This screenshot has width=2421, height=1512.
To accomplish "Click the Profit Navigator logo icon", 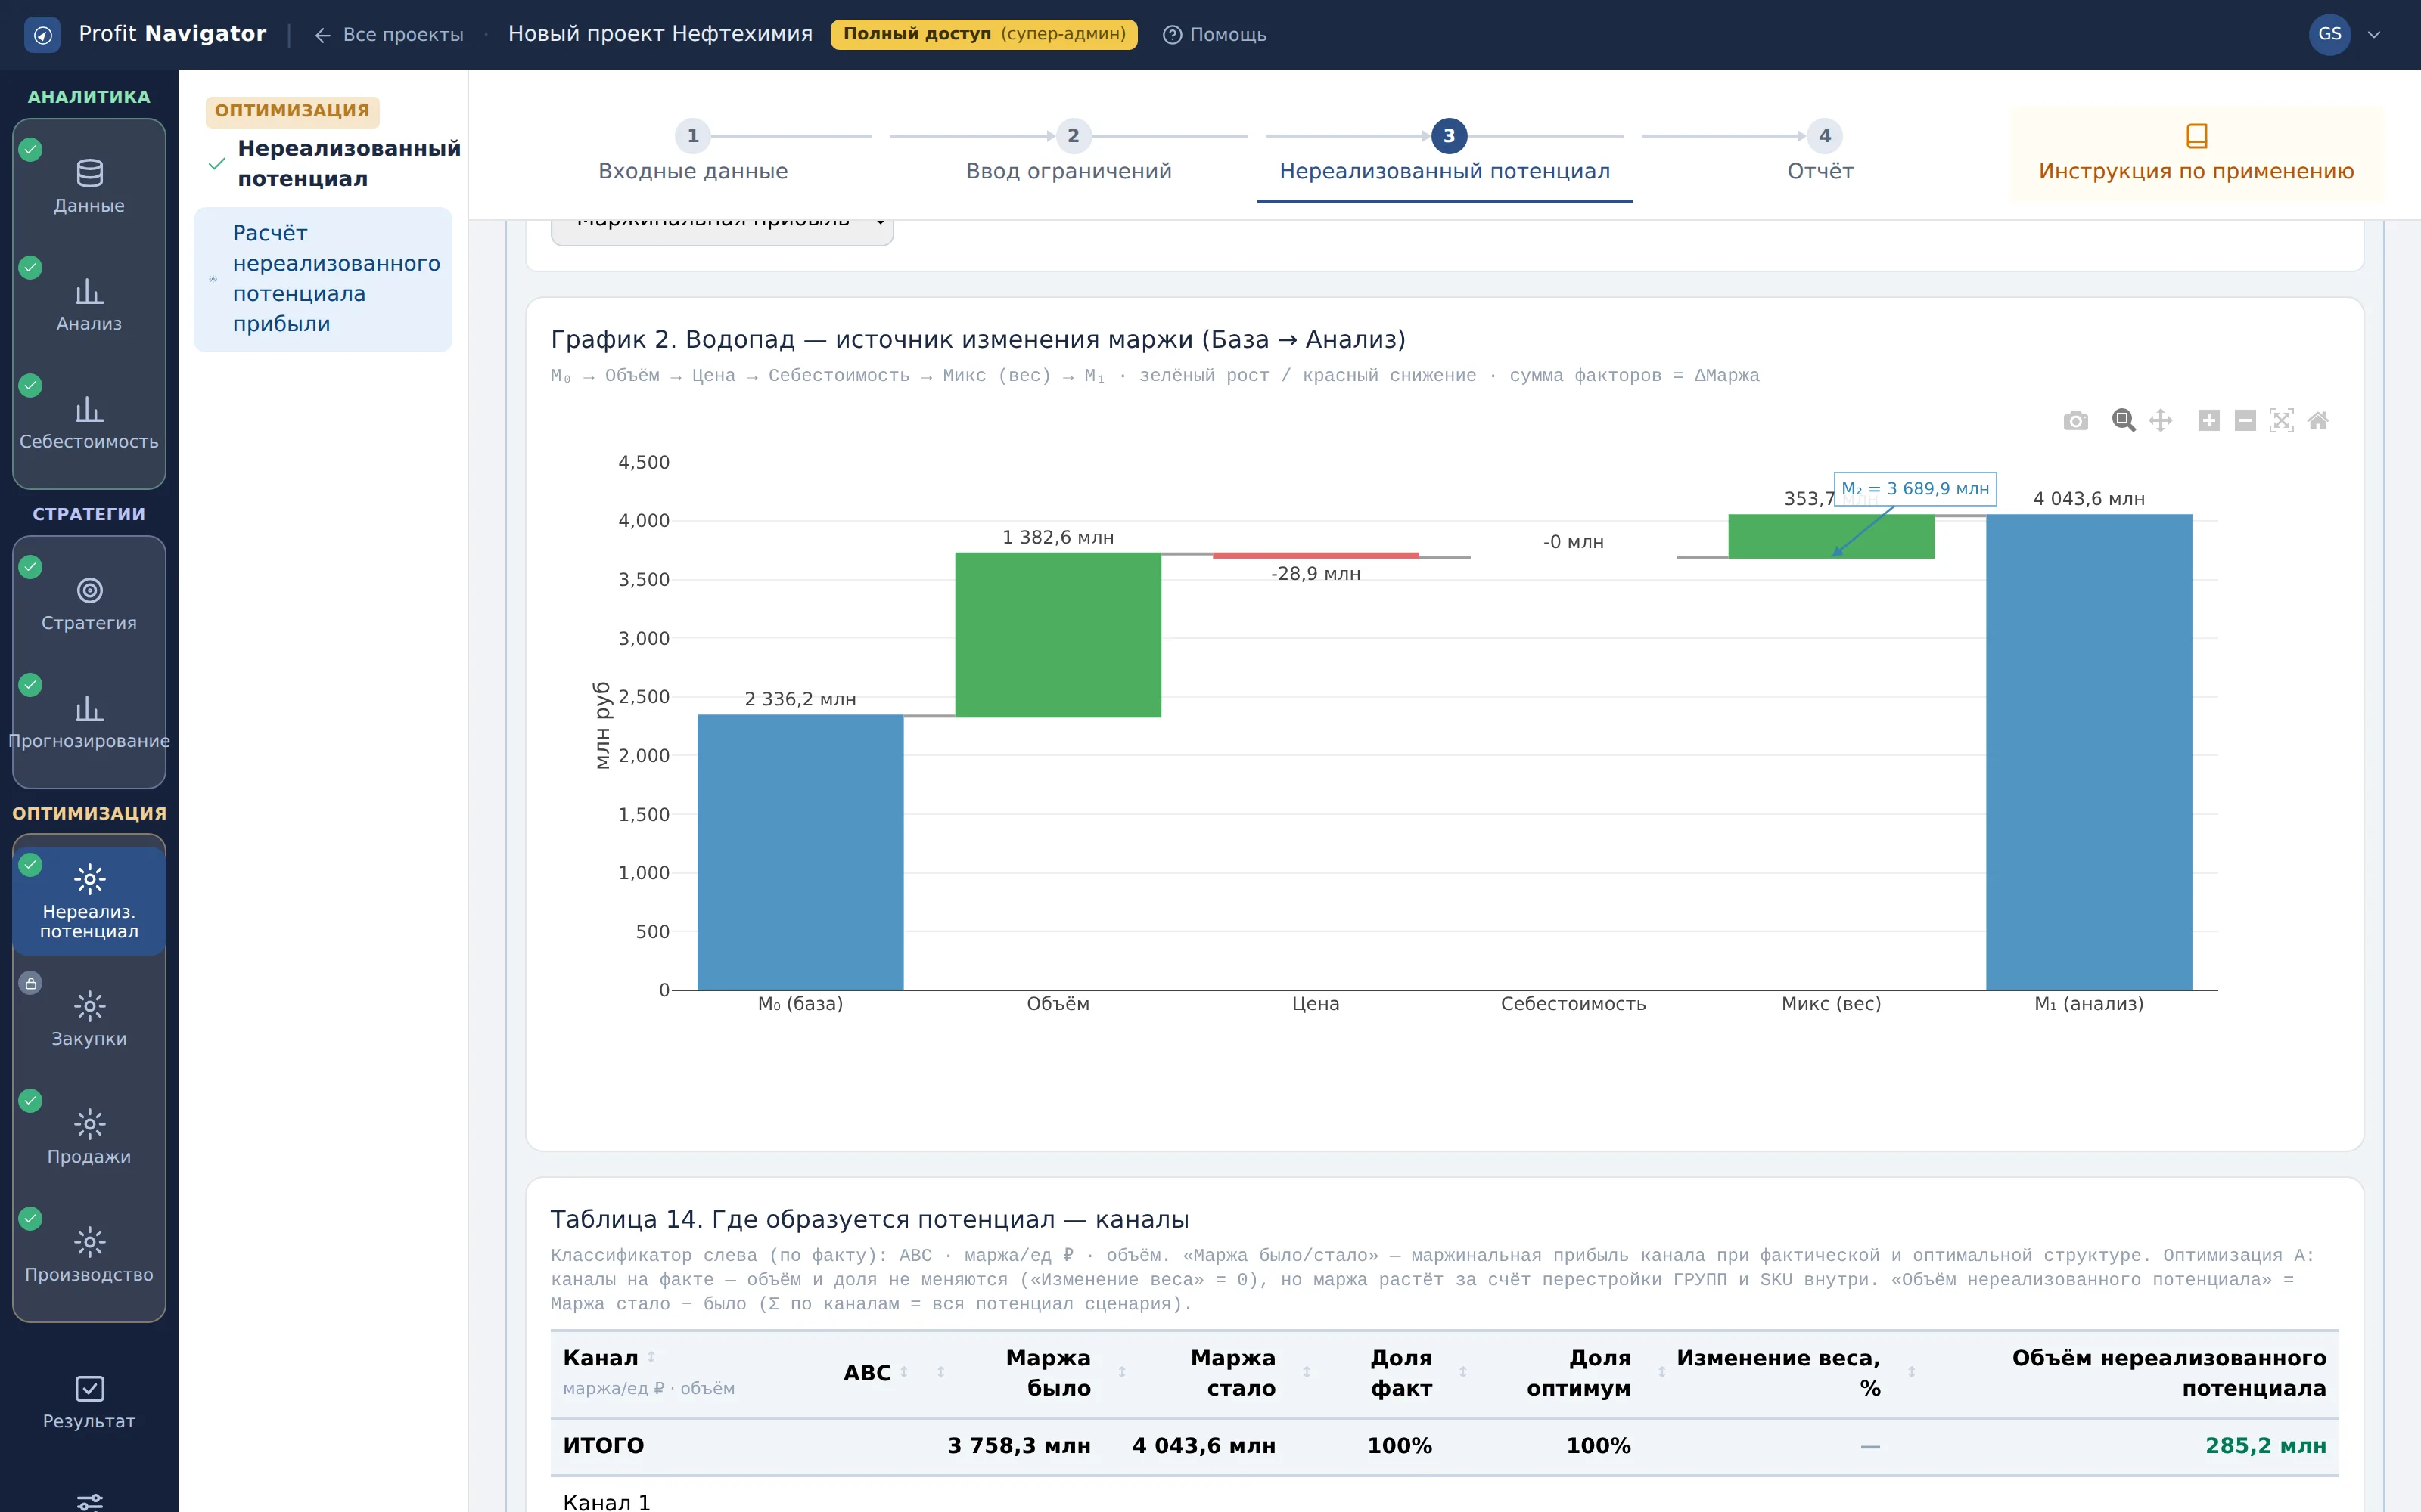I will (42, 34).
